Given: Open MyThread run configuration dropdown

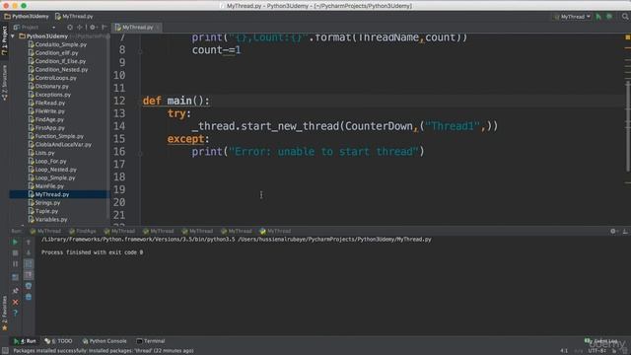Looking at the screenshot, I should tap(572, 17).
